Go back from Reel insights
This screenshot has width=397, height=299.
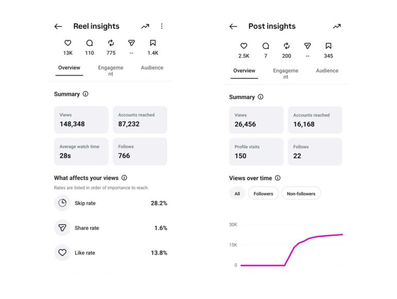pyautogui.click(x=58, y=26)
